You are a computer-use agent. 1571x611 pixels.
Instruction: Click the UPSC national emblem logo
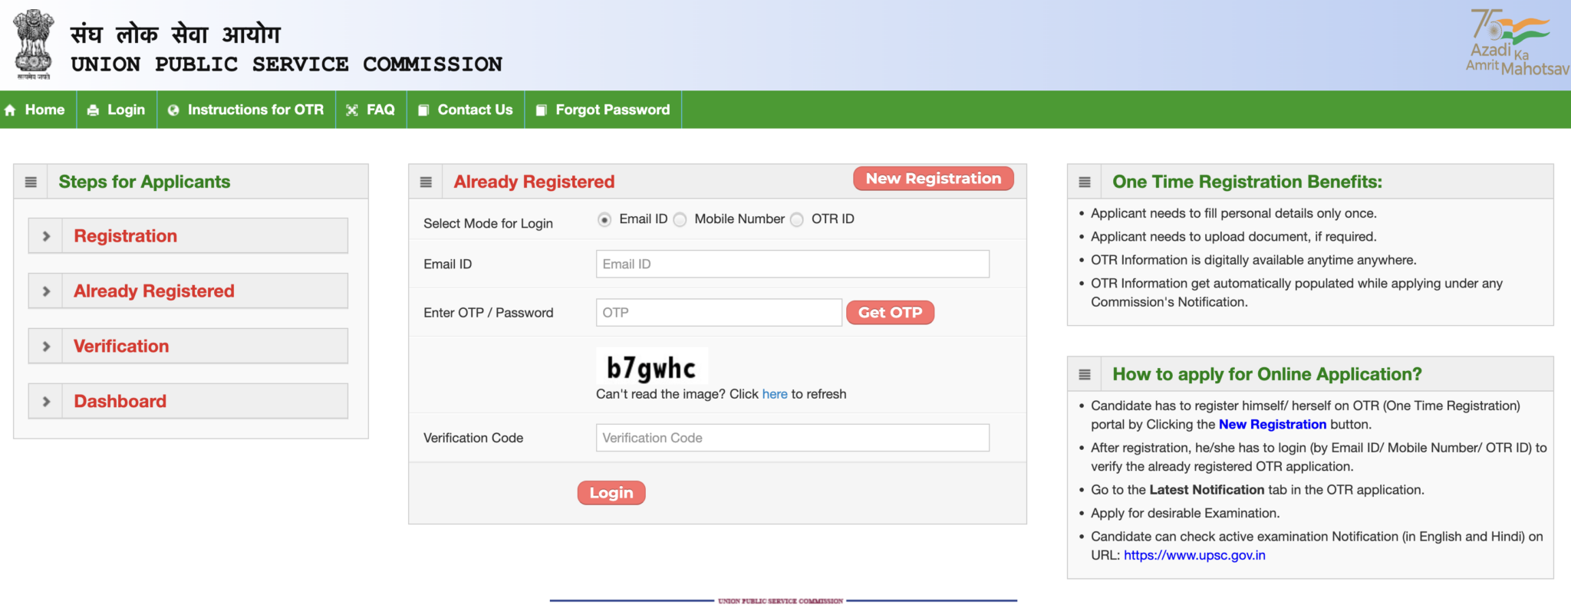[x=34, y=44]
